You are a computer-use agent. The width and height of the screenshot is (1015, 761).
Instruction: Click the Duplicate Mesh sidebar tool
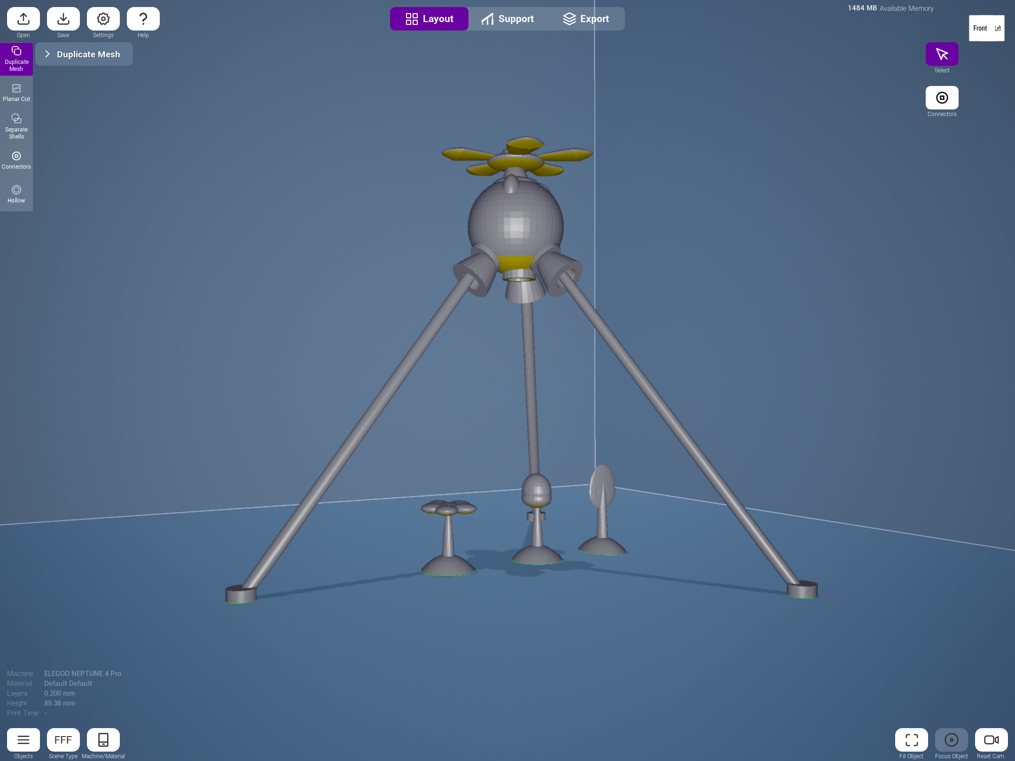pos(16,59)
